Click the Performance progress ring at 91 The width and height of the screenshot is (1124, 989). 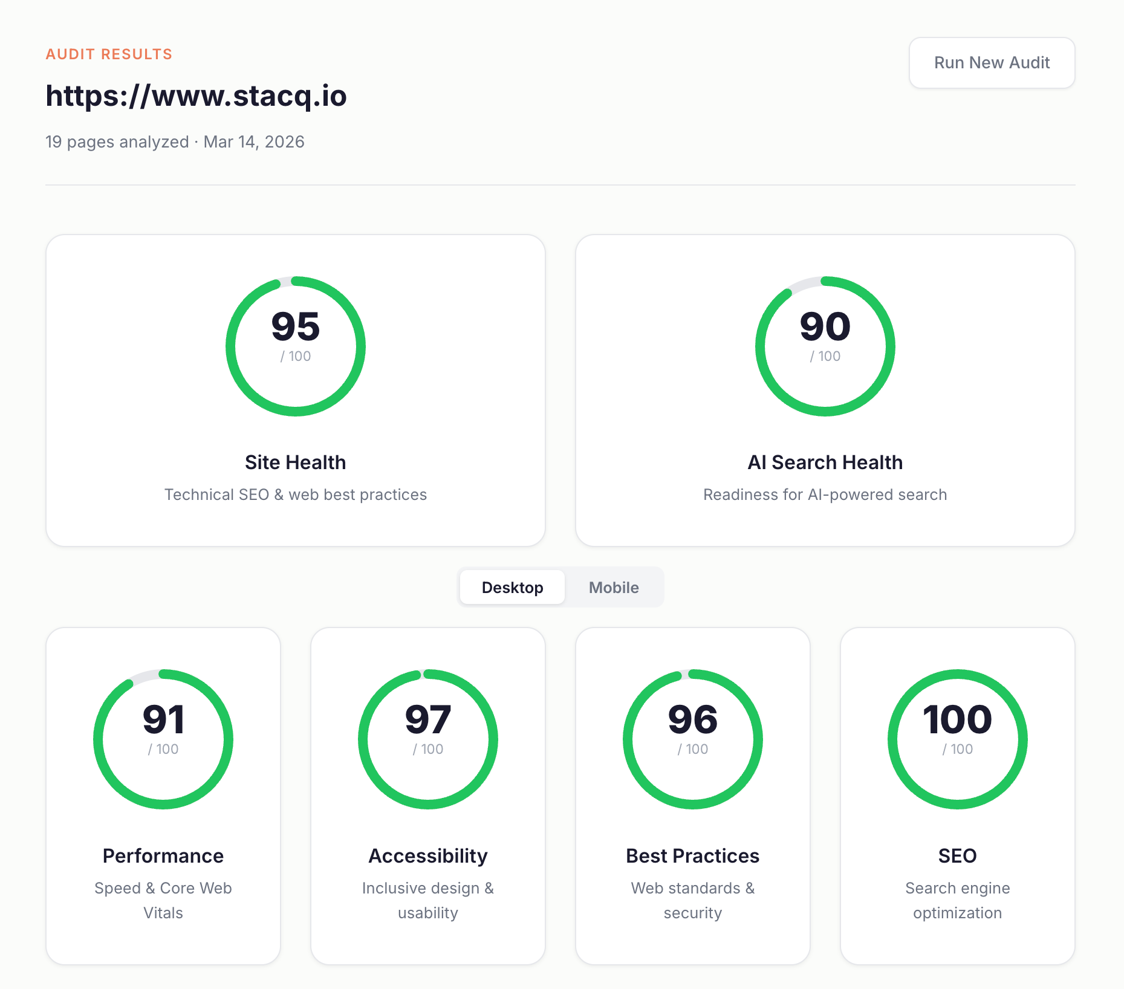(x=163, y=739)
